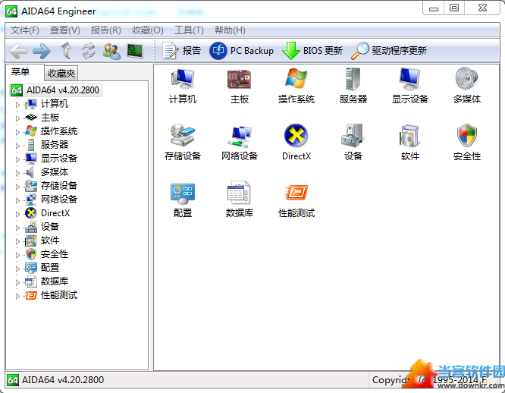Open the 工具(T) menu

[189, 30]
